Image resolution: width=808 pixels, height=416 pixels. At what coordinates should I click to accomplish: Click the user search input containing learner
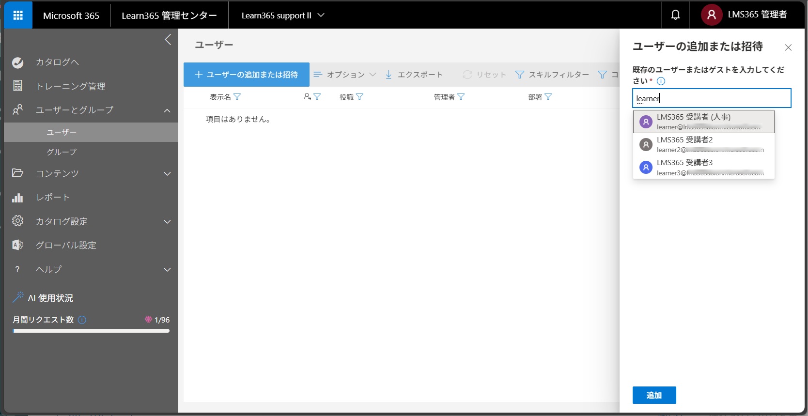point(712,98)
